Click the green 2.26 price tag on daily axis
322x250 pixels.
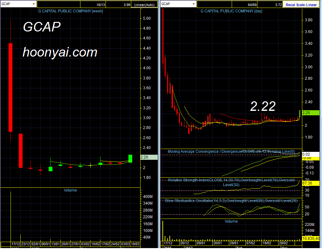pos(311,113)
